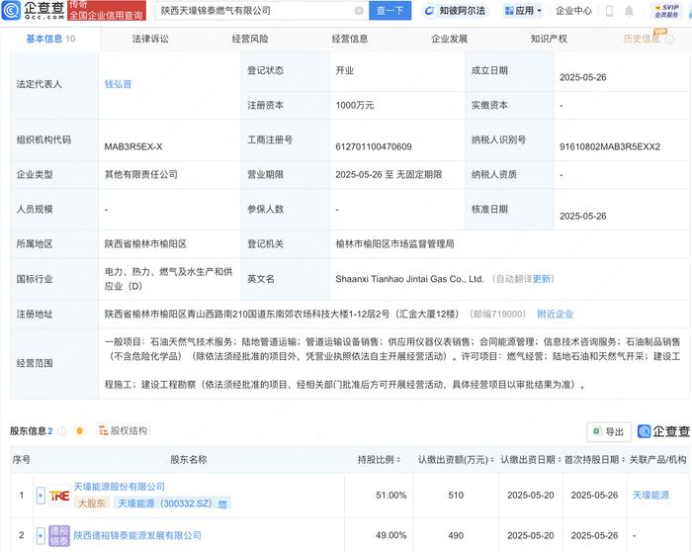Select registration authority 榆林市榆阳区市场监督管理局

click(x=394, y=244)
